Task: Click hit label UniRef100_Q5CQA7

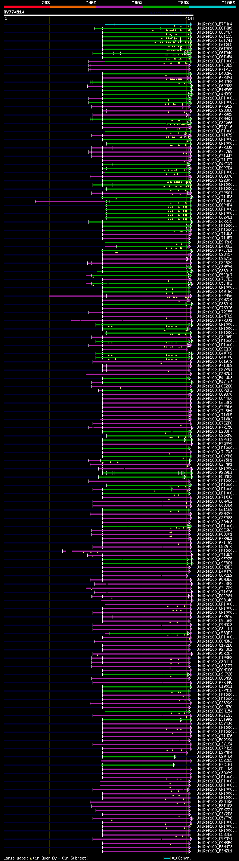Action: (214, 275)
